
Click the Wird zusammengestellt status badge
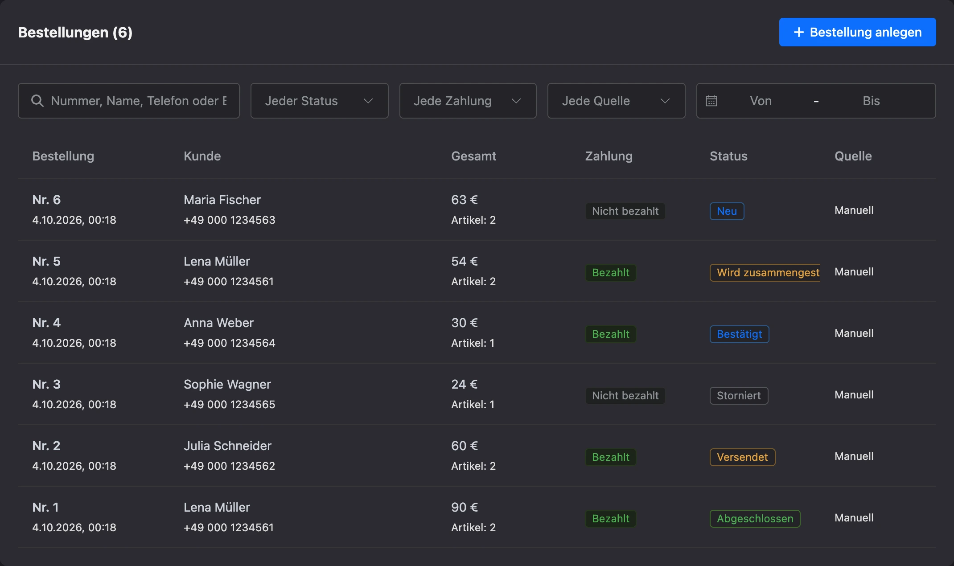(x=765, y=273)
